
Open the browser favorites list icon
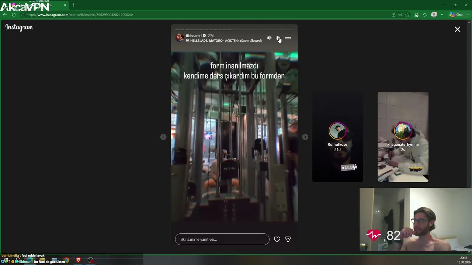425,15
